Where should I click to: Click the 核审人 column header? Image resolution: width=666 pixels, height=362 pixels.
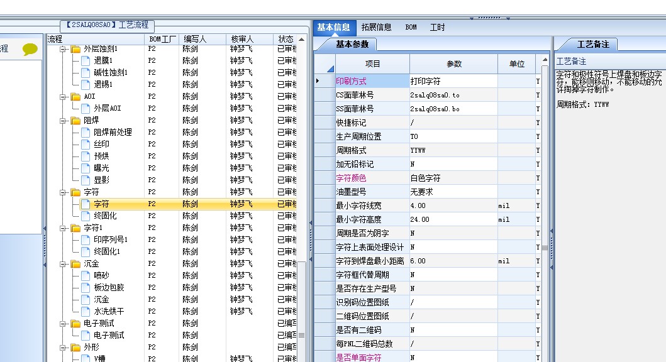coord(250,40)
